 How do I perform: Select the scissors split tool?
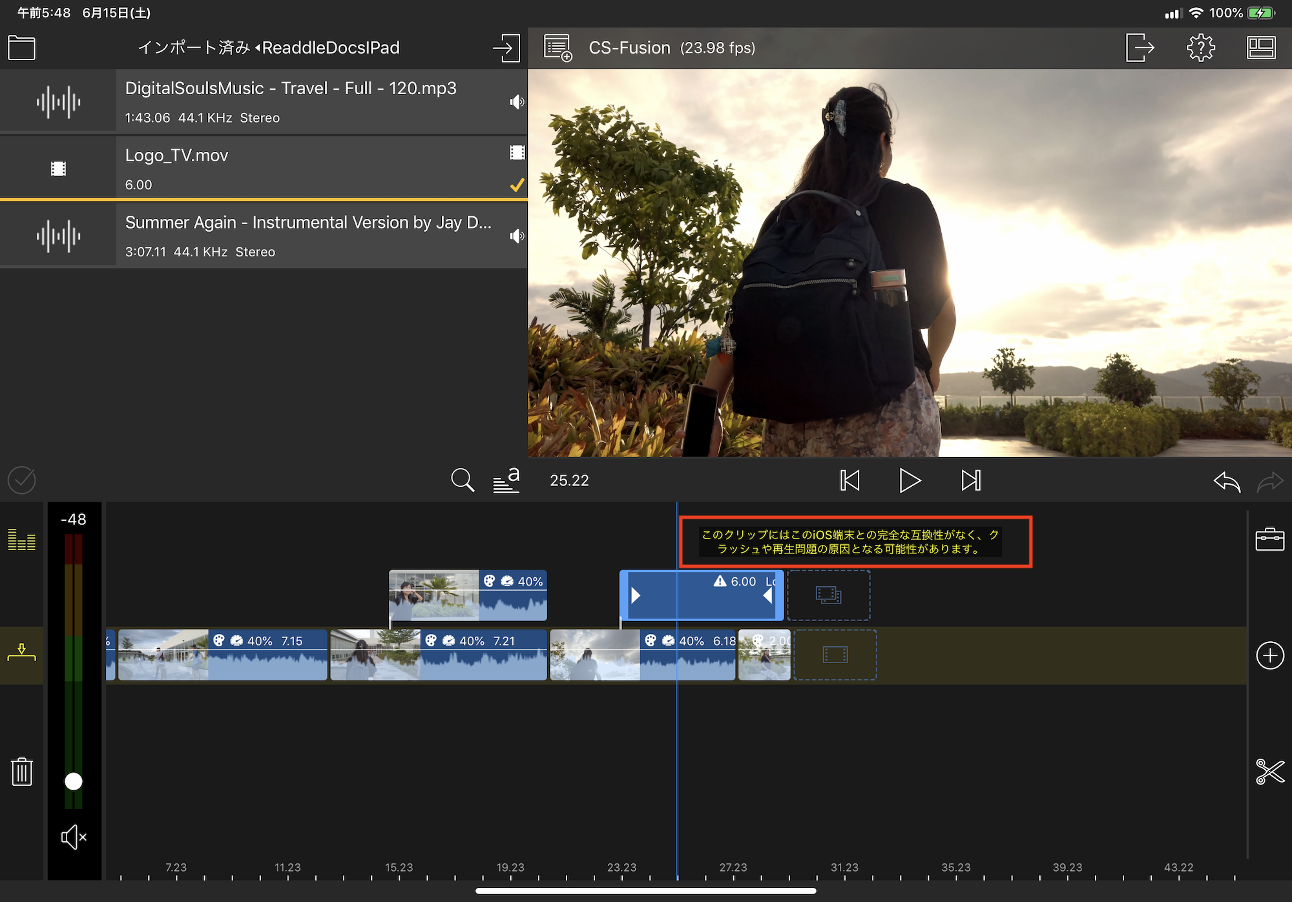pos(1269,772)
